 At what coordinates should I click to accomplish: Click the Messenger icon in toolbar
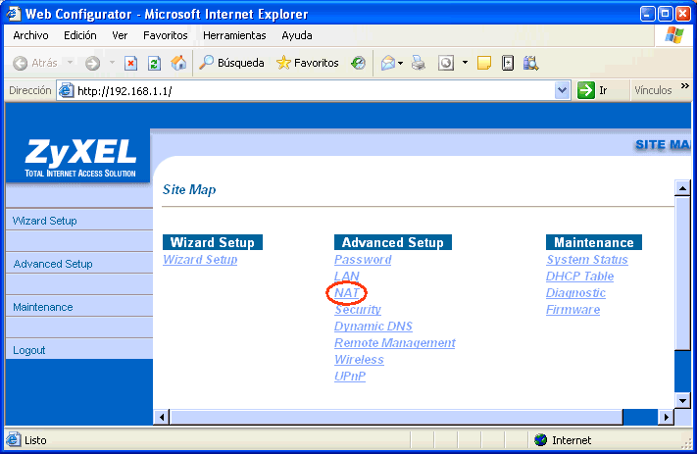click(x=508, y=63)
